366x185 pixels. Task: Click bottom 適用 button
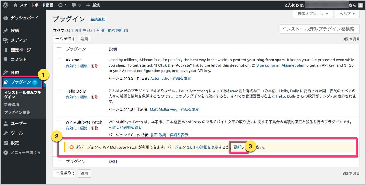tap(84, 173)
